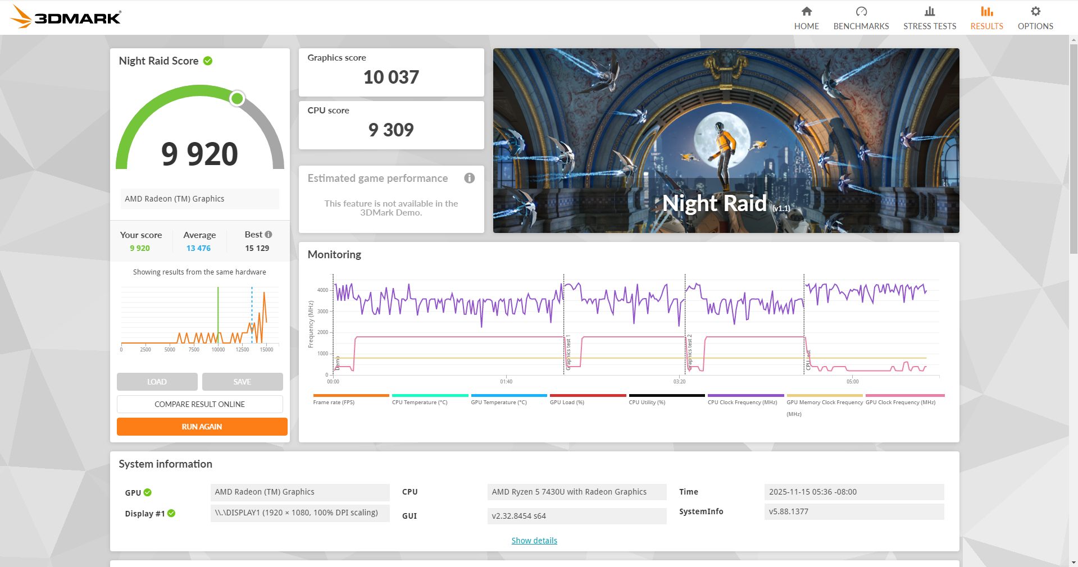The width and height of the screenshot is (1078, 567).
Task: Click the Benchmarks gauge icon
Action: pyautogui.click(x=861, y=11)
